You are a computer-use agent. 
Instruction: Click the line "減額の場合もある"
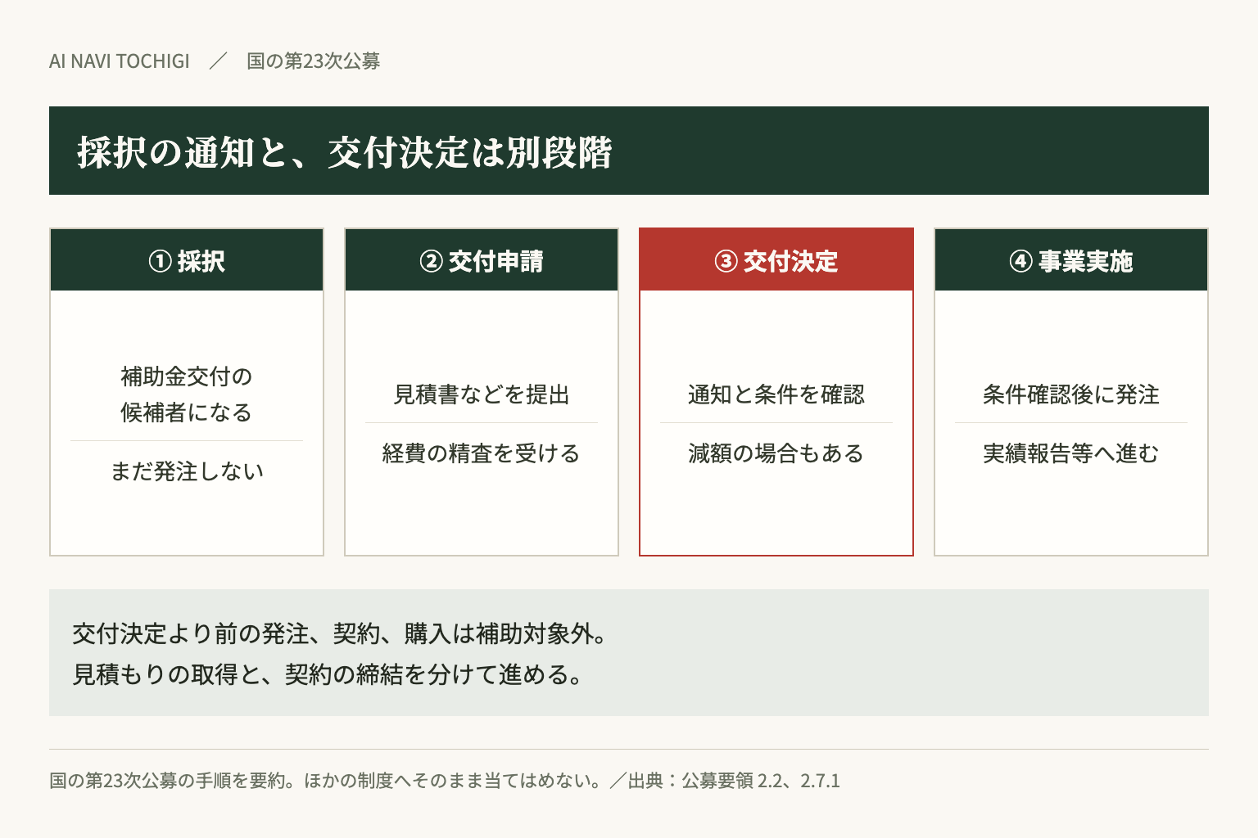tap(776, 453)
